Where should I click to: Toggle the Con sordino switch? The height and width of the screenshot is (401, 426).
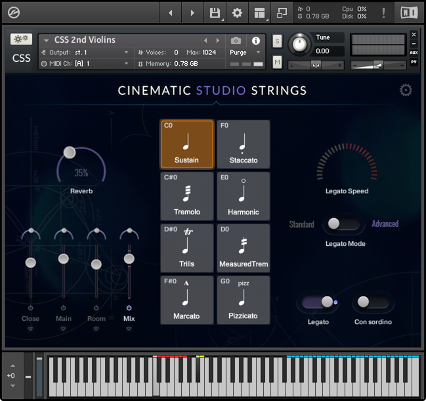pyautogui.click(x=373, y=302)
